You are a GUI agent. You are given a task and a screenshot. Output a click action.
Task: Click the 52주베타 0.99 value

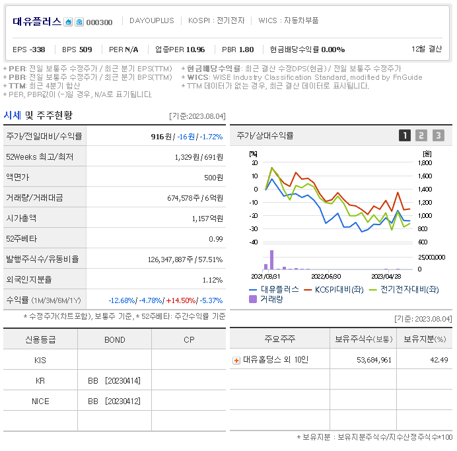pos(216,239)
